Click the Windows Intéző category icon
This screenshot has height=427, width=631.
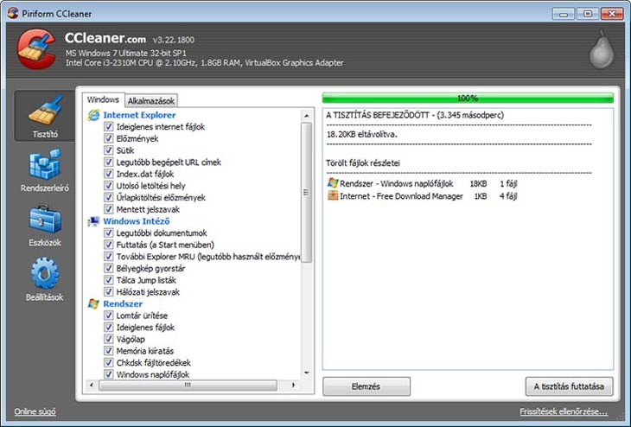pyautogui.click(x=94, y=221)
